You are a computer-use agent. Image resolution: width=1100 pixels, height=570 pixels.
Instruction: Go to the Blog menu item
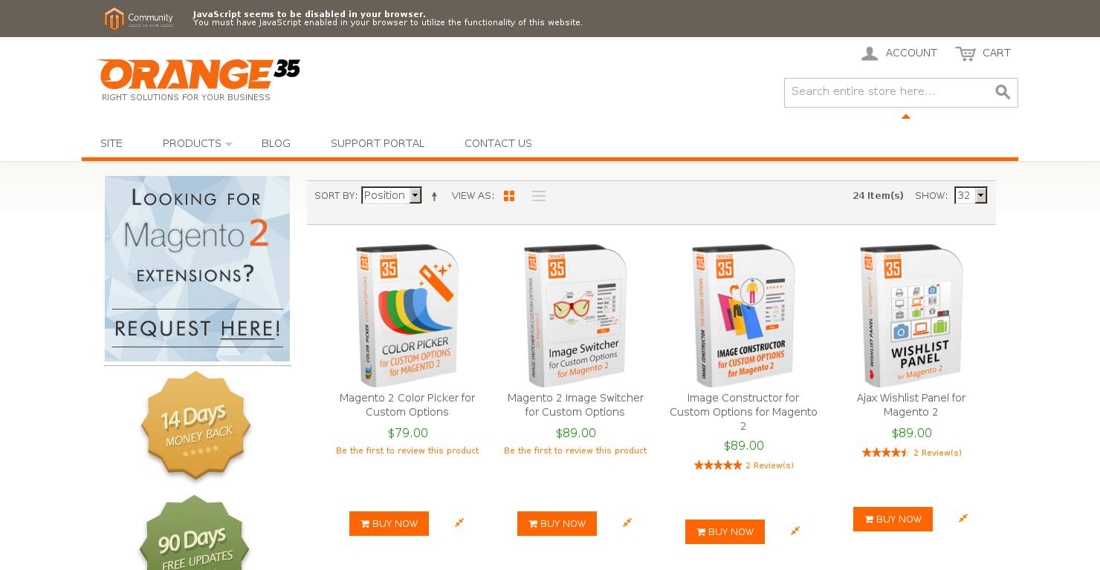coord(276,143)
